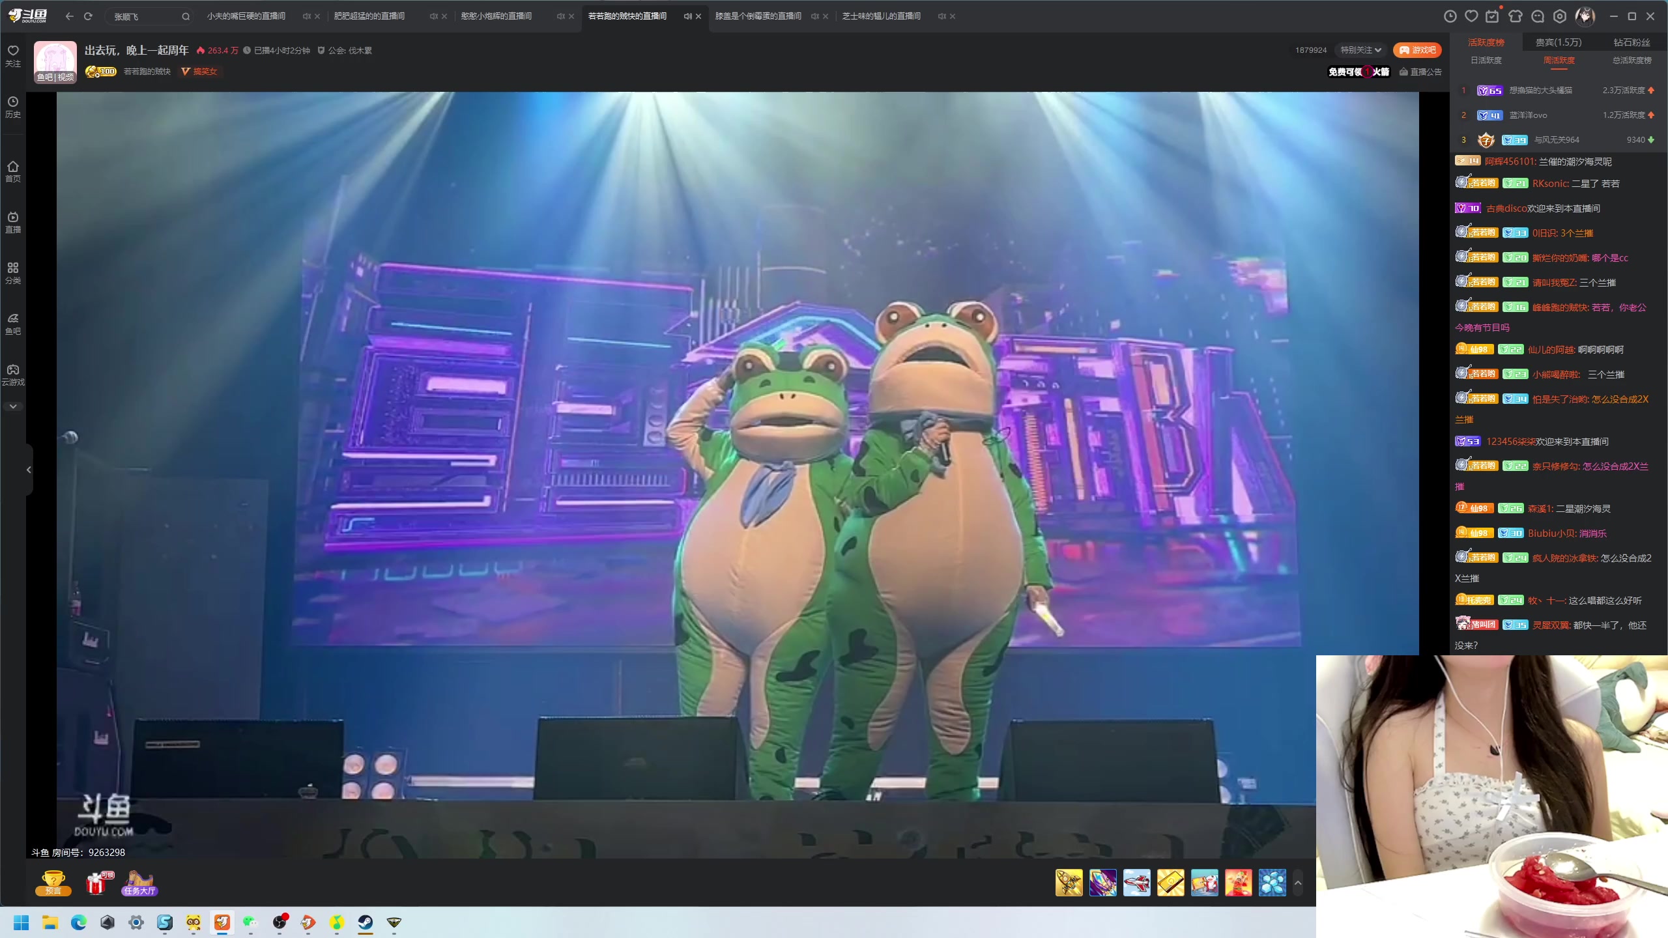
Task: Click the Douyu logo in title bar
Action: point(27,16)
